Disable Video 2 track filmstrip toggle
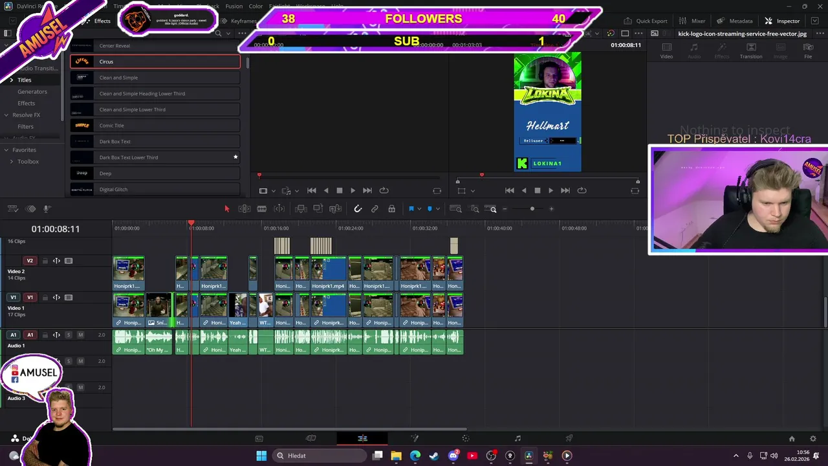This screenshot has width=828, height=466. coord(69,261)
